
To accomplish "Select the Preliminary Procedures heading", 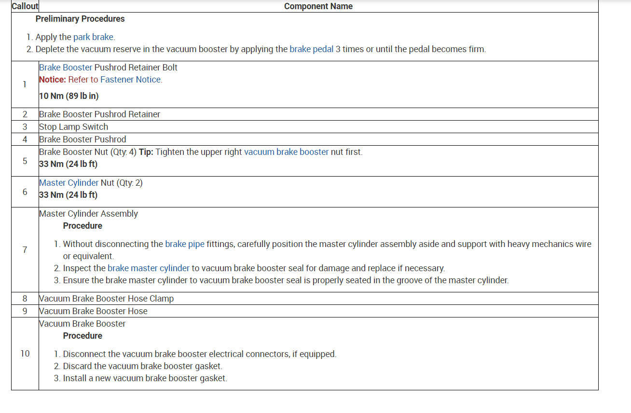I will (x=80, y=19).
